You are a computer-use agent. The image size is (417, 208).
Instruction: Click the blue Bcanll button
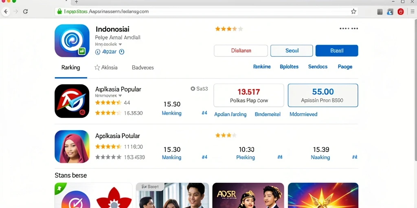[x=337, y=51]
